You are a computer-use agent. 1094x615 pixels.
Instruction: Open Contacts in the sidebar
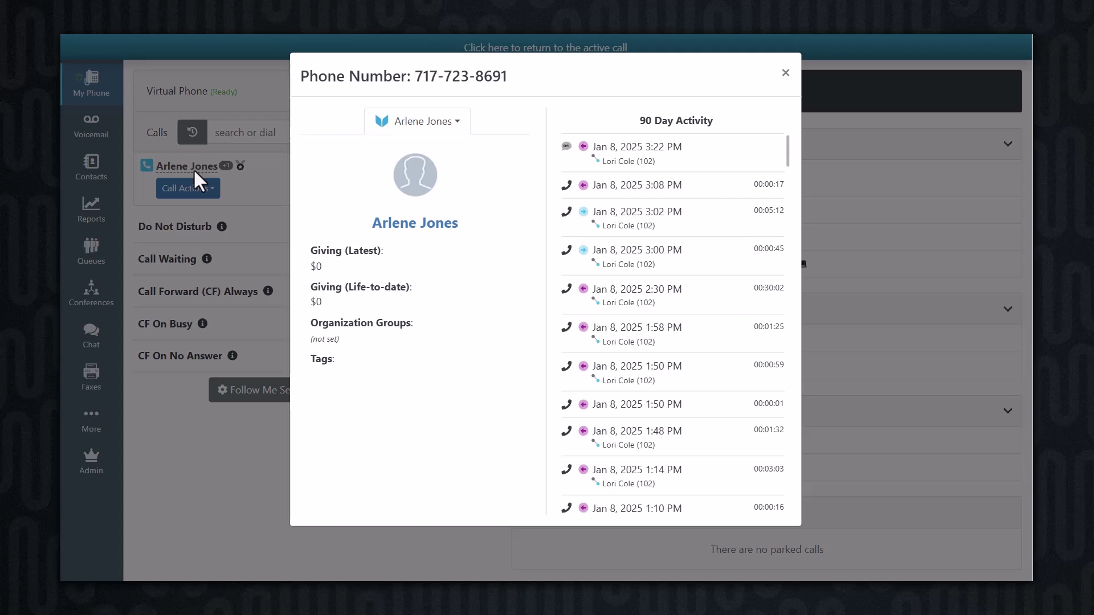pos(91,167)
